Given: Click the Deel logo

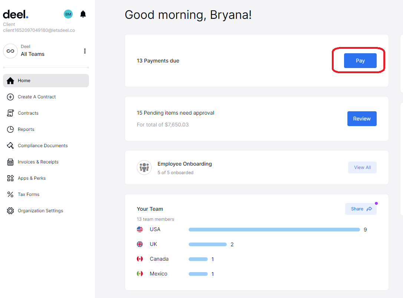Looking at the screenshot, I should pyautogui.click(x=16, y=14).
